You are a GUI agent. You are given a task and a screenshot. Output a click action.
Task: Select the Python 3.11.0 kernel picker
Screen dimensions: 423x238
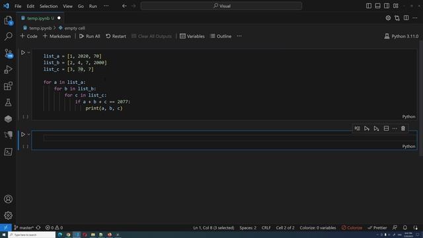[x=401, y=36]
